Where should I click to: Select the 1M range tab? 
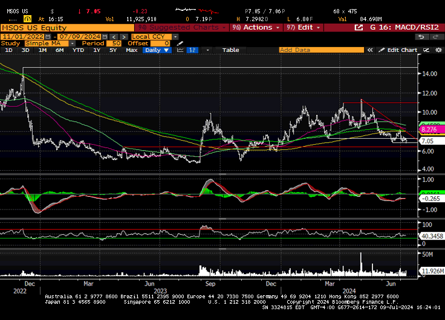pyautogui.click(x=42, y=50)
